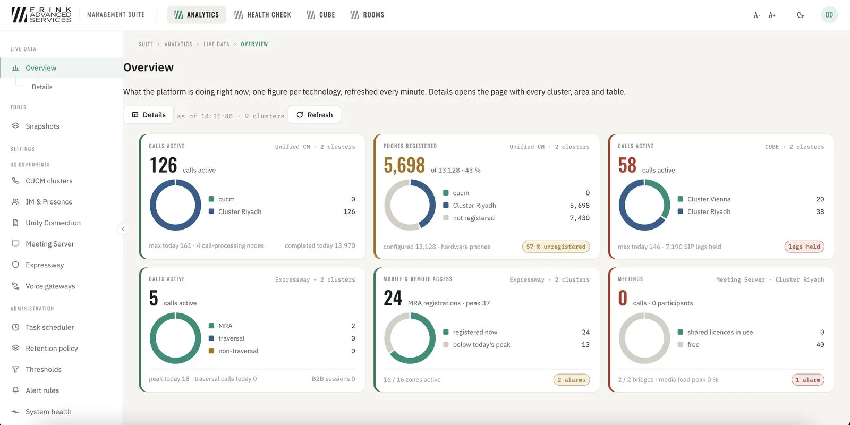Toggle dark mode moon icon

[x=801, y=15]
